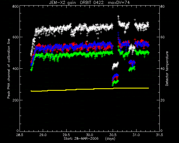This screenshot has width=179, height=143.
Task: Click the 29.0 tick label on time axis
Action: pyautogui.click(x=43, y=135)
